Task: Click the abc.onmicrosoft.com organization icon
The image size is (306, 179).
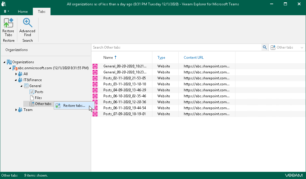Action: point(15,68)
